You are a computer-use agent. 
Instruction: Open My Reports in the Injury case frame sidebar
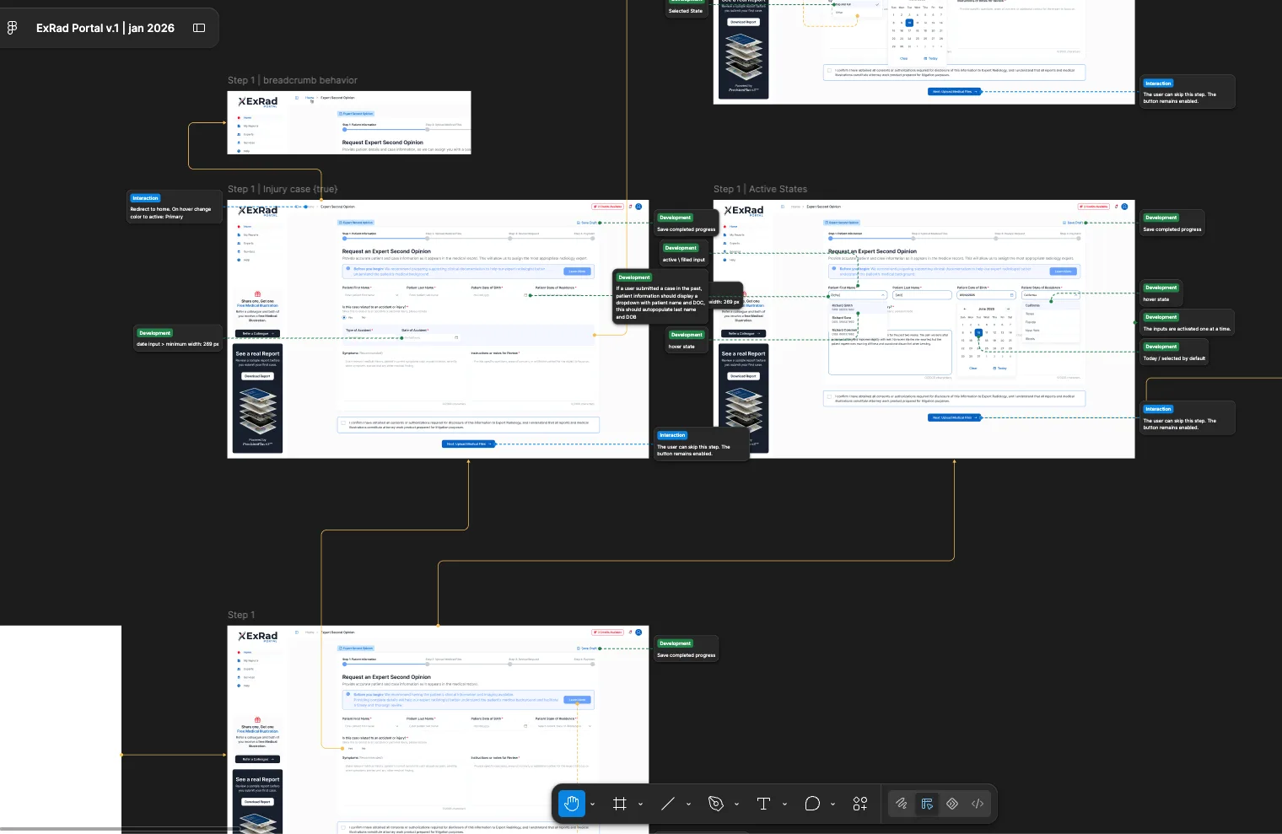coord(249,235)
